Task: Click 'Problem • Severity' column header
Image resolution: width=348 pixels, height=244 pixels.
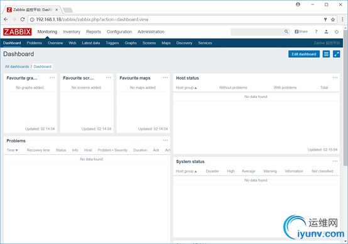Action: click(112, 150)
